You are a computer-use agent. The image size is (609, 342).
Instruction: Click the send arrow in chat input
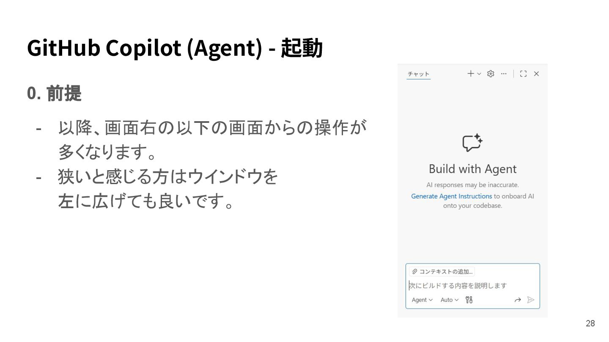click(x=531, y=300)
